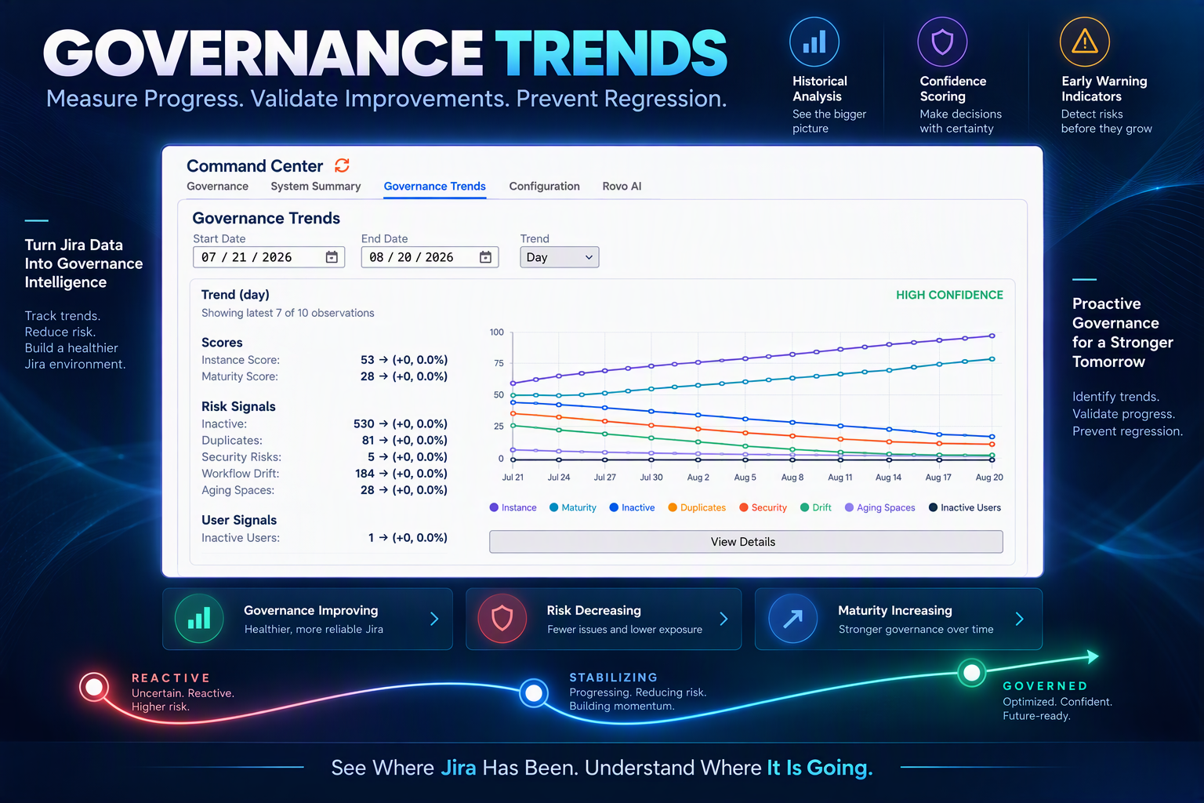Screen dimensions: 1204x803
Task: Click the Confidence Scoring shield icon
Action: click(942, 42)
